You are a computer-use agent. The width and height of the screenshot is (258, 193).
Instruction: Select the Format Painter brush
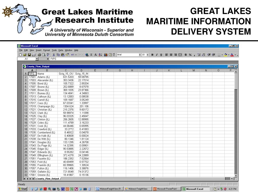(67, 55)
